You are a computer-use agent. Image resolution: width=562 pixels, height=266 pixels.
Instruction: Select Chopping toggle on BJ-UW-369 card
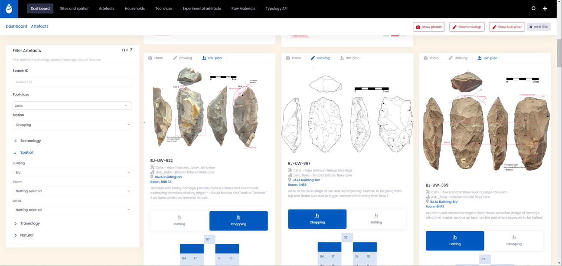pyautogui.click(x=513, y=241)
